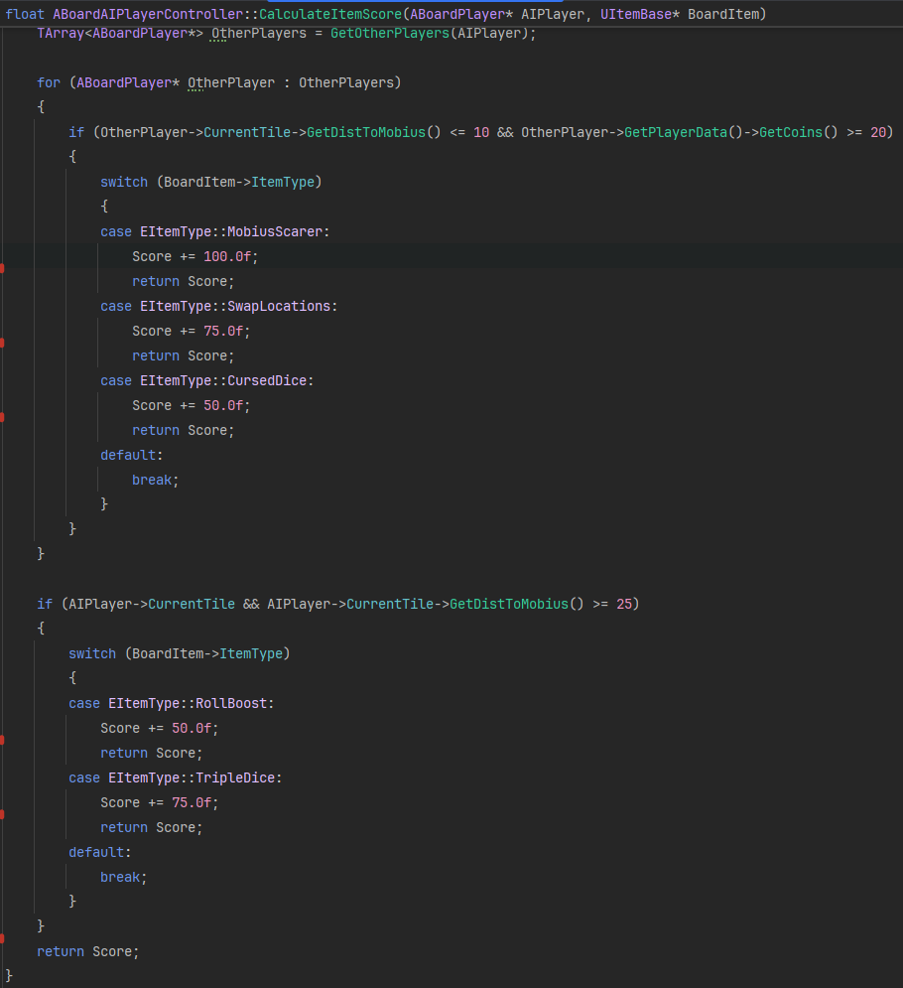Click the GetPlayerData method call

[676, 132]
